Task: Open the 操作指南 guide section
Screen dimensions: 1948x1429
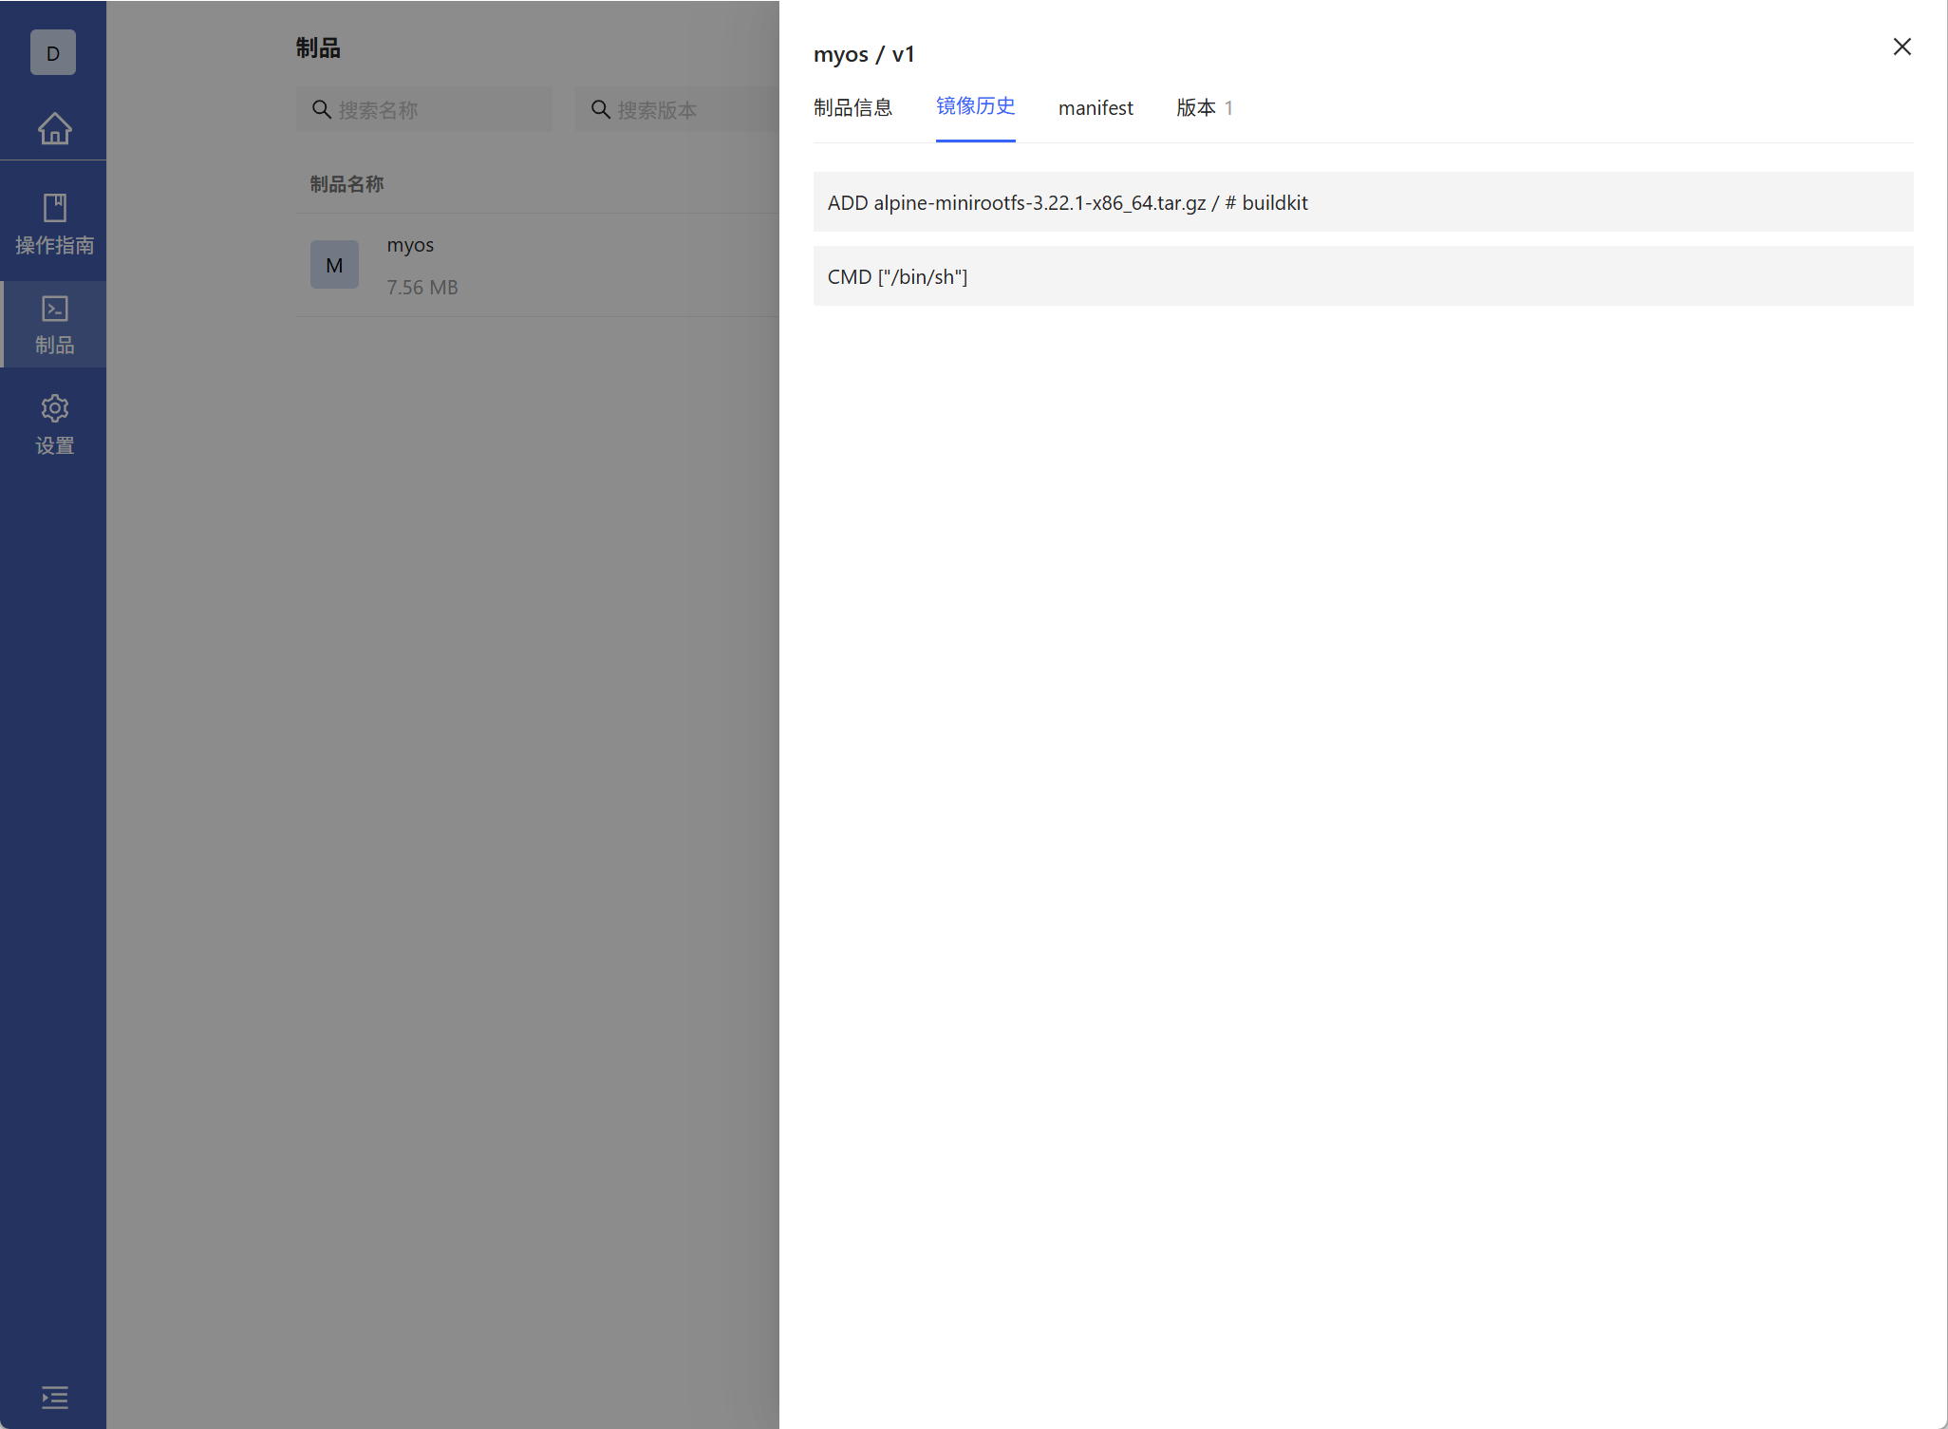Action: pyautogui.click(x=54, y=225)
